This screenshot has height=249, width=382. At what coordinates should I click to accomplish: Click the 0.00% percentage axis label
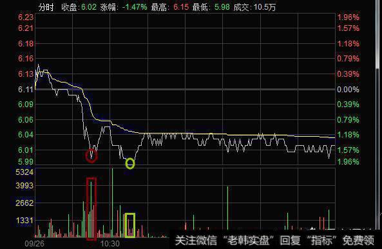pos(348,90)
